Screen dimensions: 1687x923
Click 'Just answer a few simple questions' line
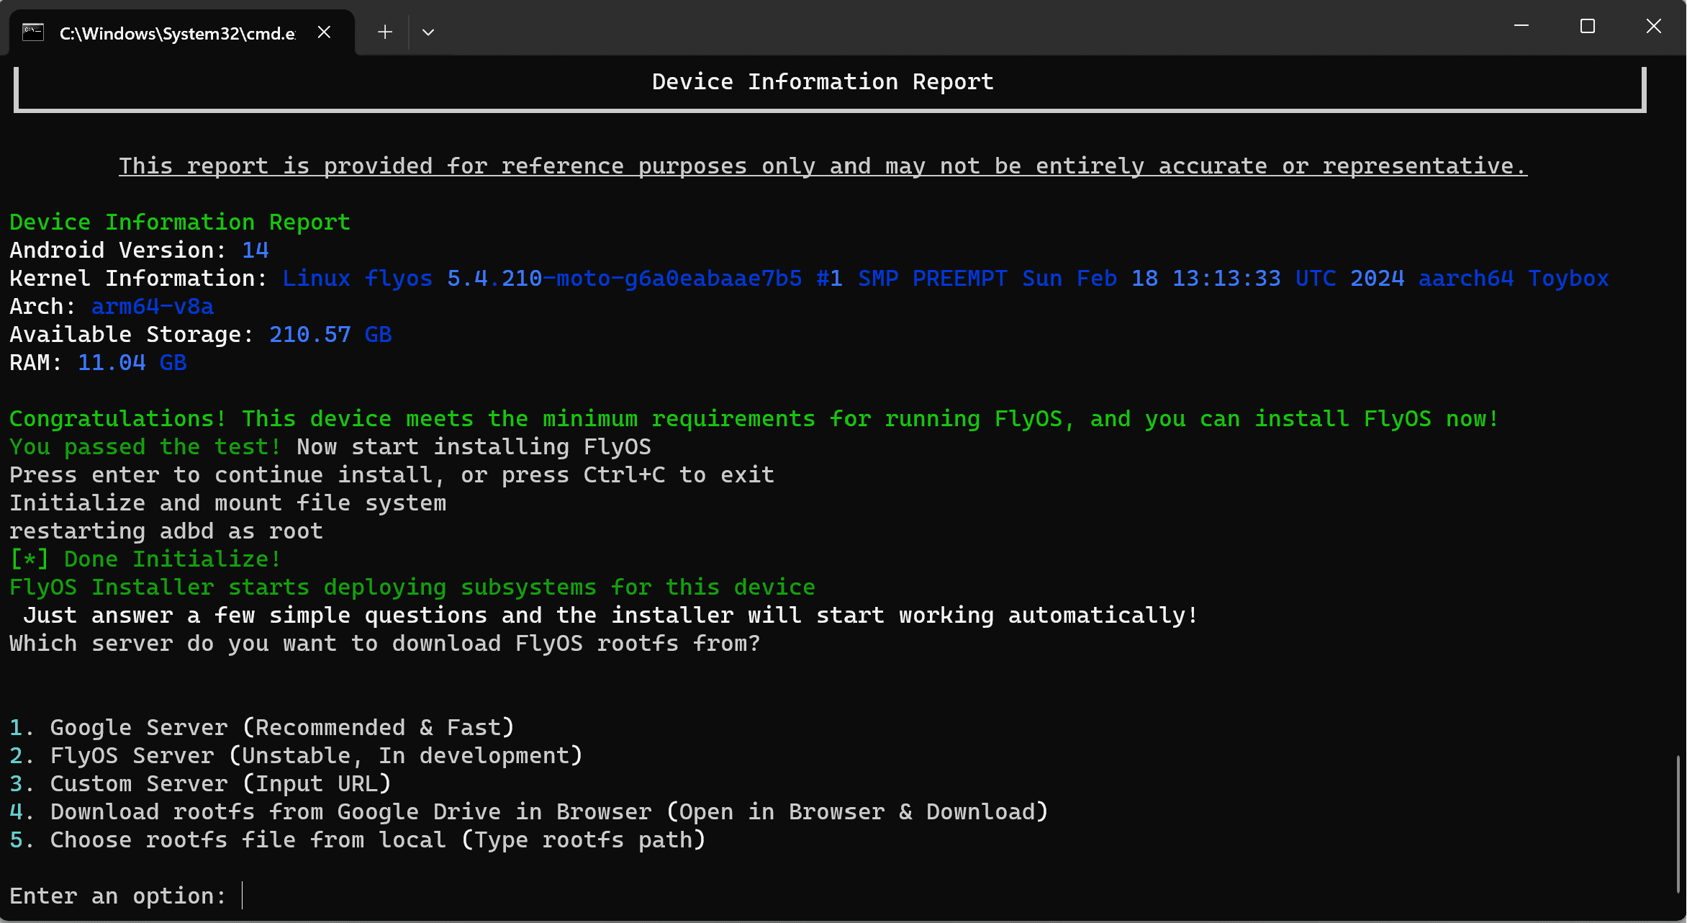(x=610, y=616)
